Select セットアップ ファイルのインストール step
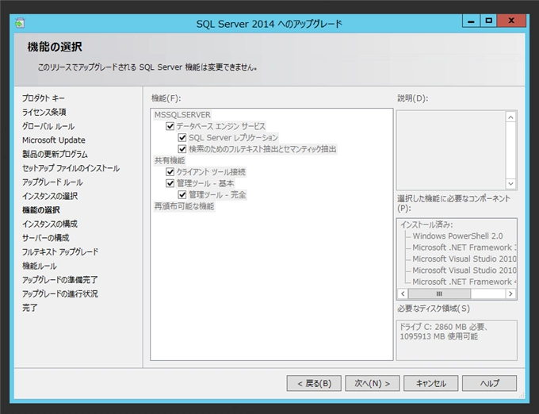The image size is (539, 414). pyautogui.click(x=71, y=168)
